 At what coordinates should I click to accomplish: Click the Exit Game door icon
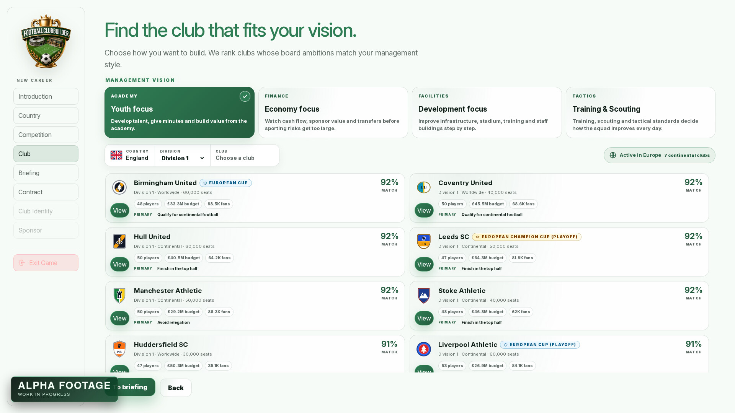[22, 263]
